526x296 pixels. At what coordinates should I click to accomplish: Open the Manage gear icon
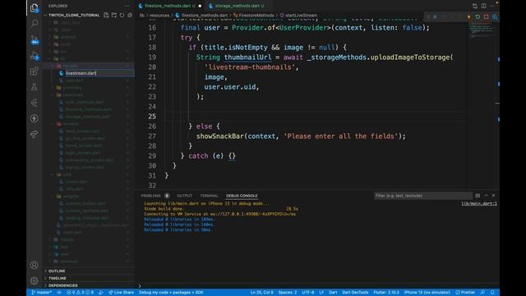coord(35,280)
